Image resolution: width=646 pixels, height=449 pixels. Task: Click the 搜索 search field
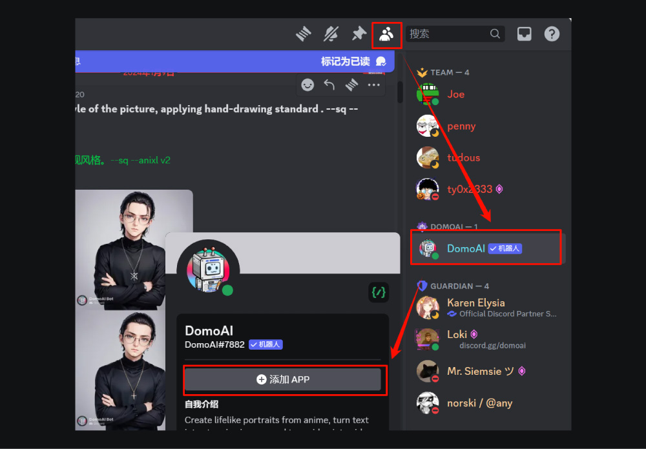tap(448, 34)
